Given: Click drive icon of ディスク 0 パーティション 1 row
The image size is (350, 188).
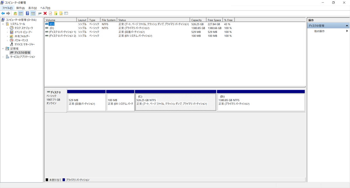Looking at the screenshot, I should coord(47,32).
